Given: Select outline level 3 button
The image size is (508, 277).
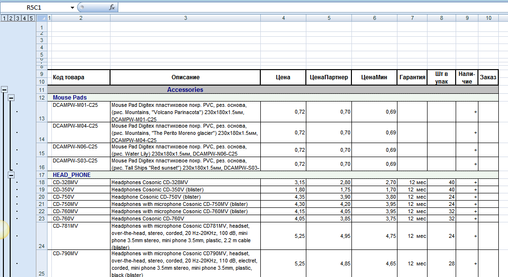Looking at the screenshot, I should pos(18,18).
